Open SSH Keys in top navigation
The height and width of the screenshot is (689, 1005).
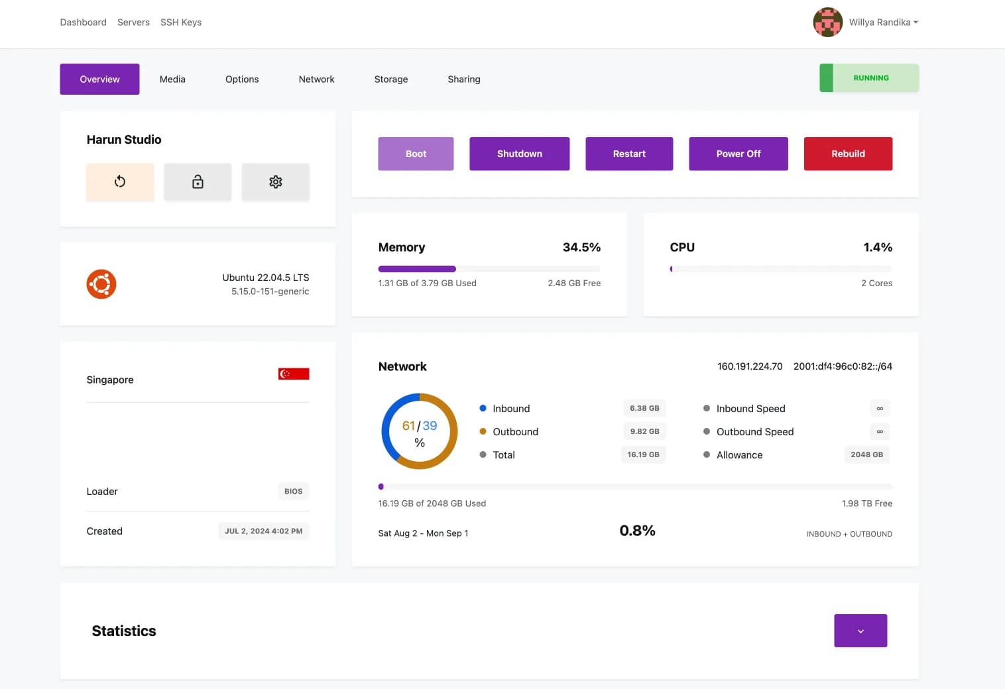181,23
